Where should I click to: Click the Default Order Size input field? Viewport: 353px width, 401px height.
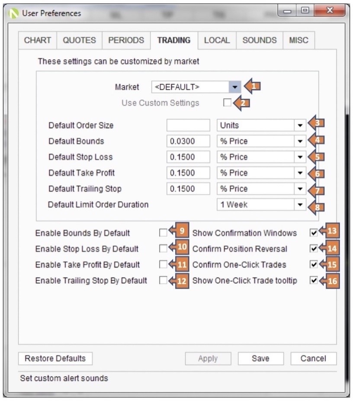[188, 125]
